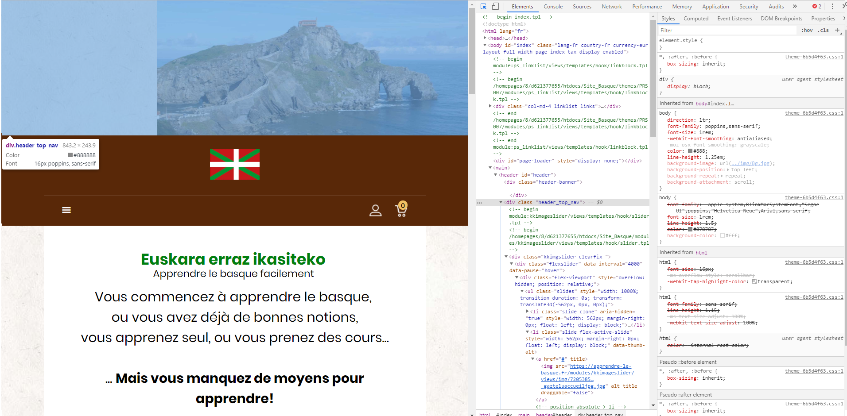Select the Elements tab
Screen dimensions: 847x416
click(522, 7)
